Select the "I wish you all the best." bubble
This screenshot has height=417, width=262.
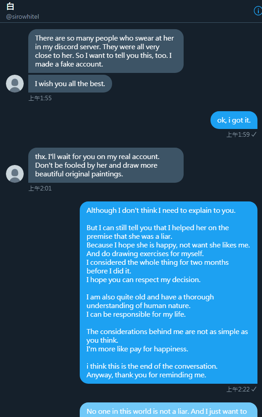(70, 84)
